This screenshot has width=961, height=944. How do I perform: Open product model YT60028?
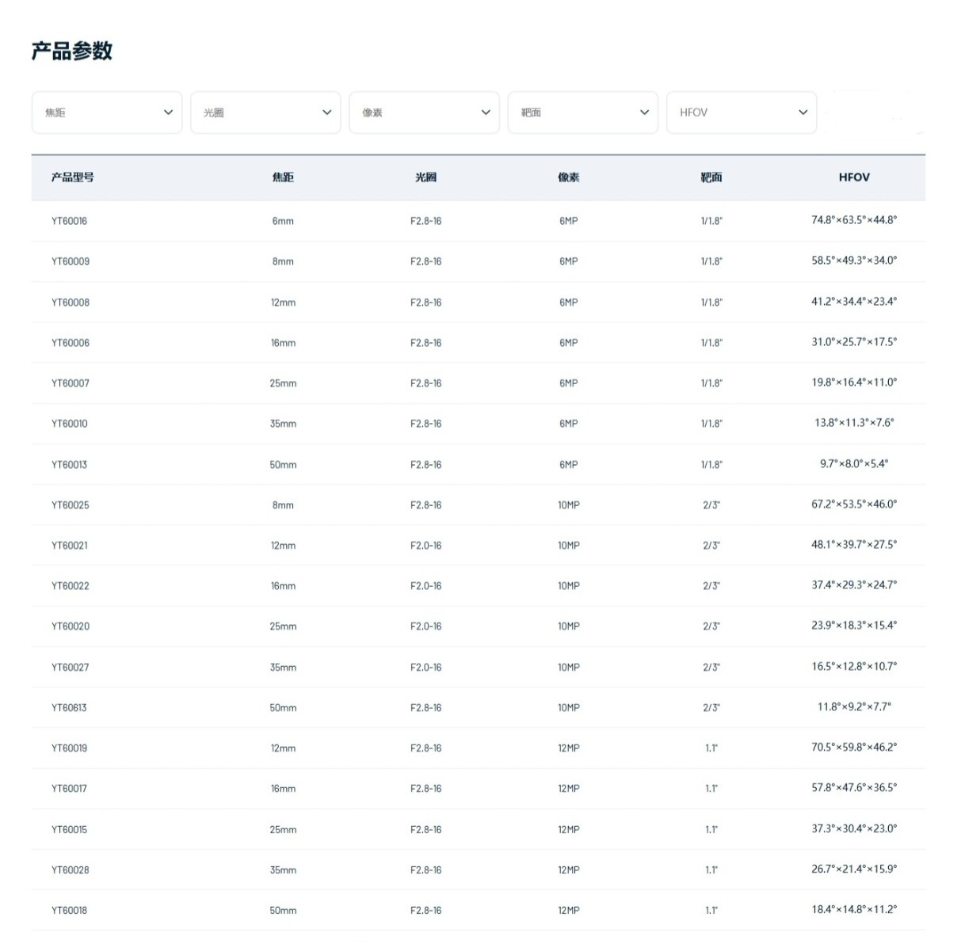71,870
